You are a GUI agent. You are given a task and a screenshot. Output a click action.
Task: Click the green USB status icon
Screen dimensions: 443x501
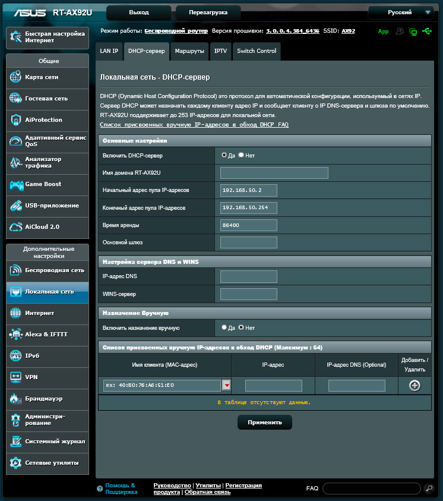(427, 31)
